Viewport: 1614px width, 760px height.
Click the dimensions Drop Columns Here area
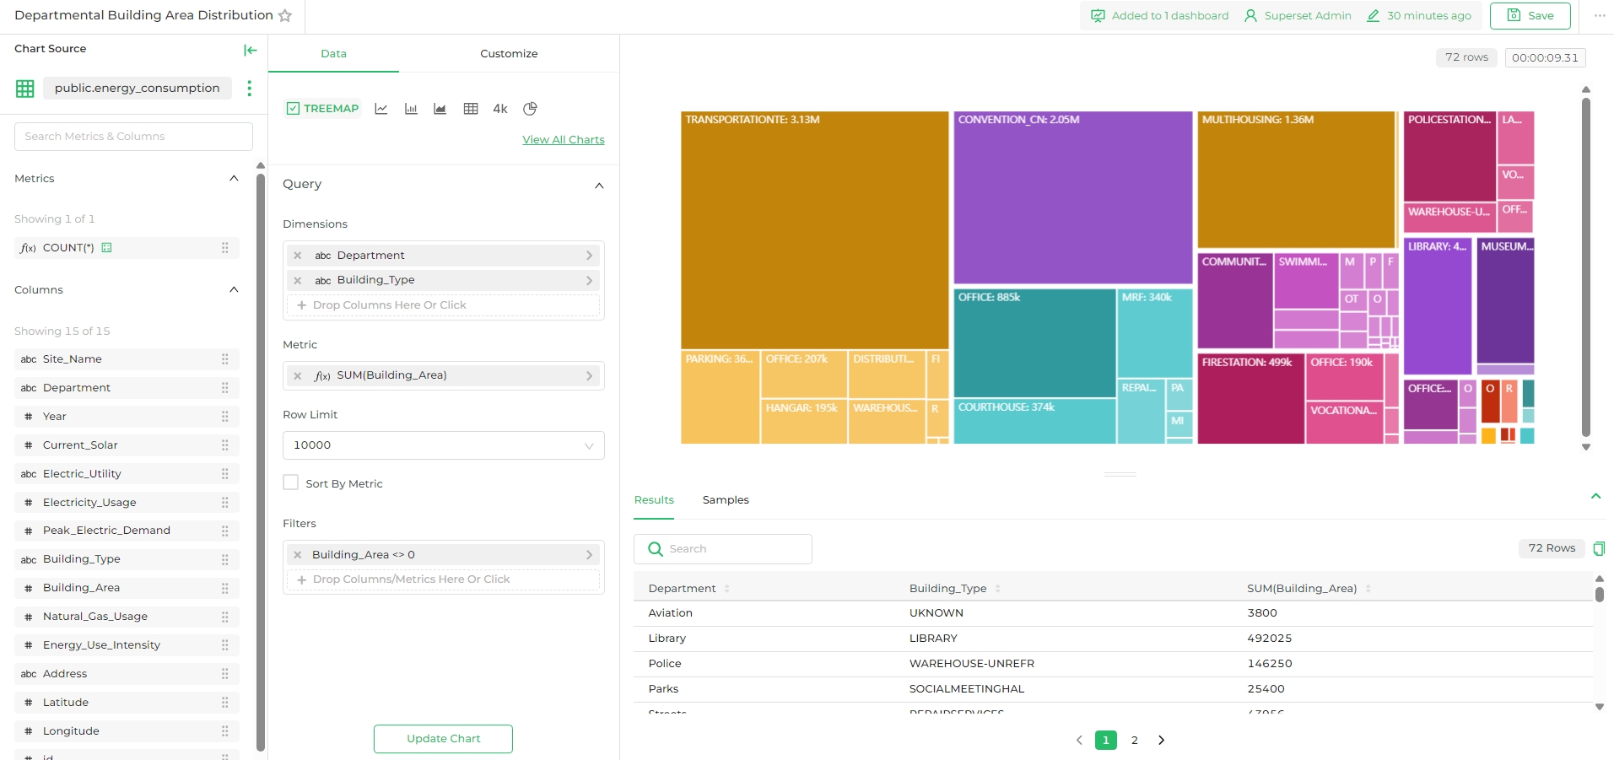(x=444, y=305)
